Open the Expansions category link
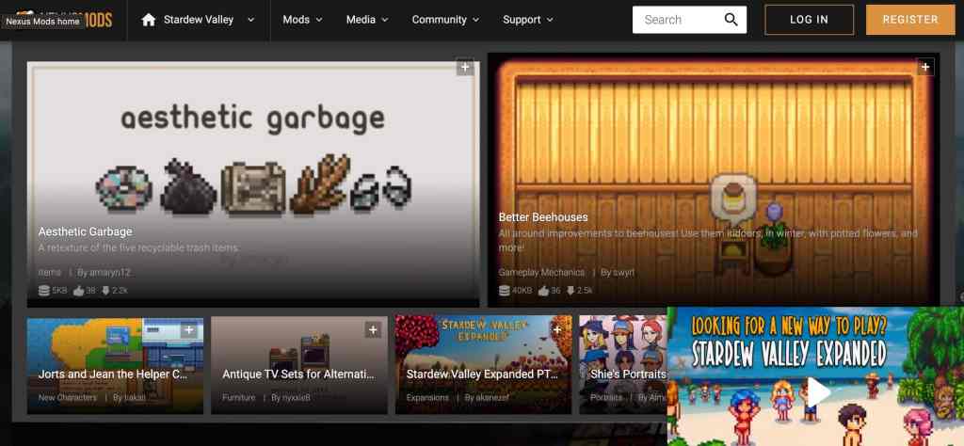Screen dimensions: 964x446 427,397
